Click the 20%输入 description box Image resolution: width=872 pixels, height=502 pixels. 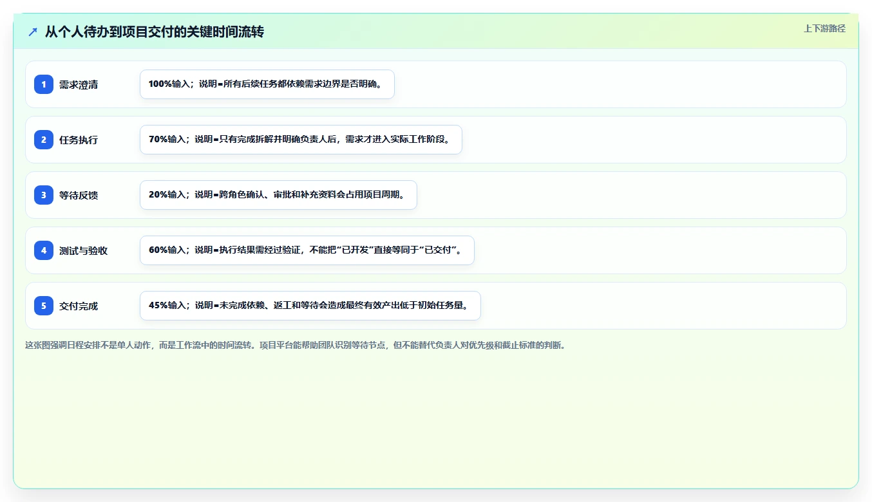(278, 195)
